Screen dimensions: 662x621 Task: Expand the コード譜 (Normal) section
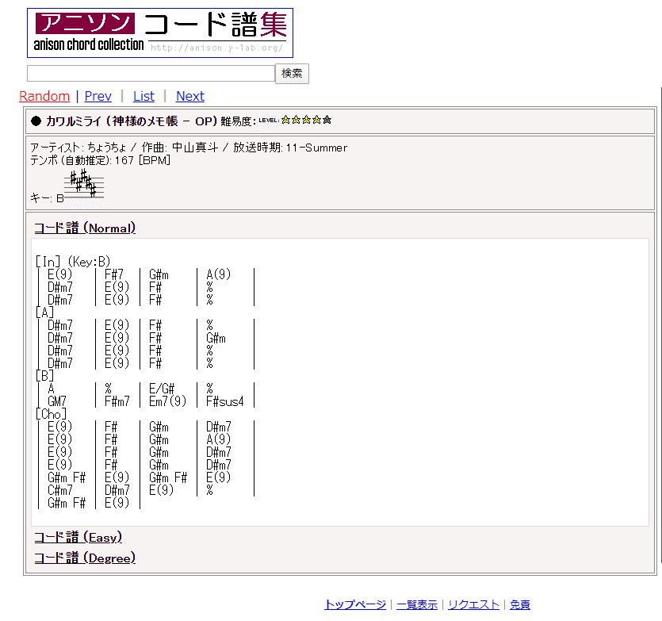tap(83, 227)
